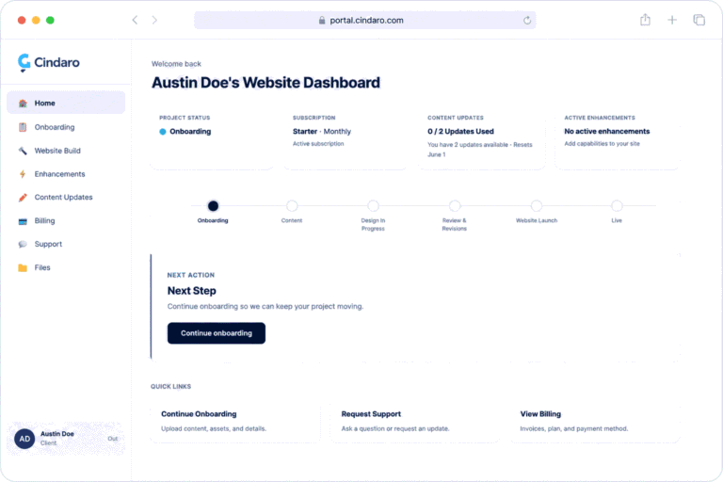The width and height of the screenshot is (723, 482).
Task: Click the Support speech bubble icon
Action: (23, 244)
